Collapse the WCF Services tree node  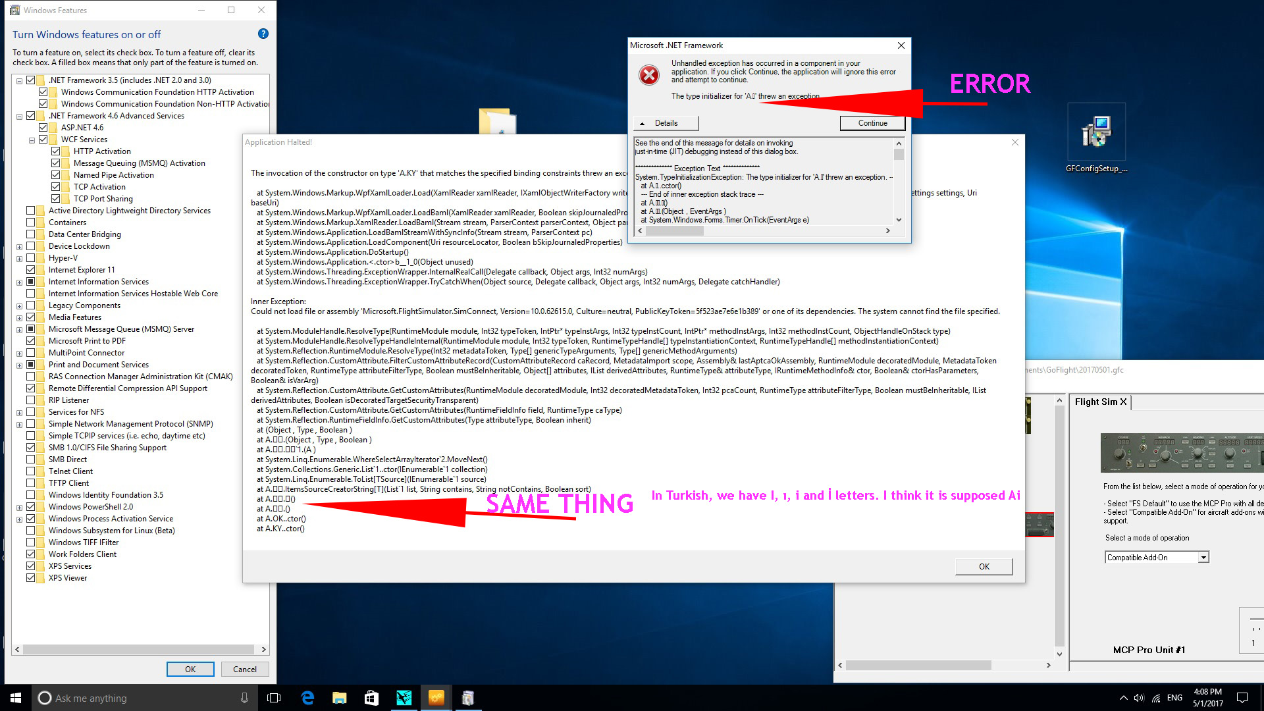click(x=32, y=140)
